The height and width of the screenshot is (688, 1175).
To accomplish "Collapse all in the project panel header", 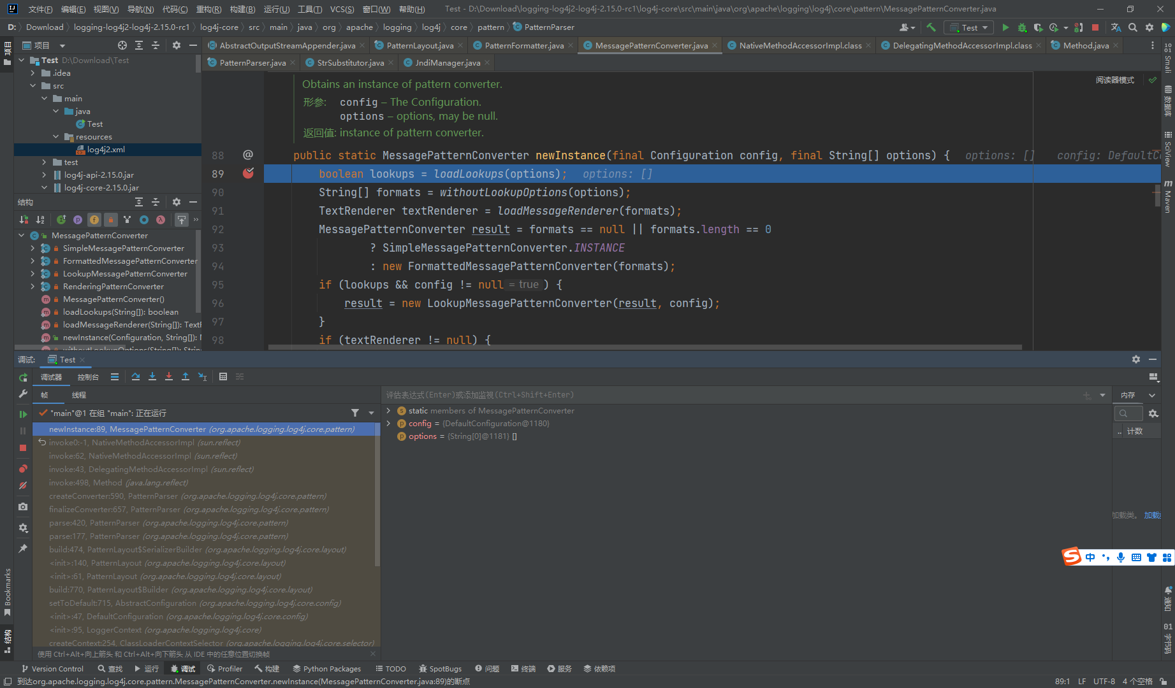I will pos(156,45).
